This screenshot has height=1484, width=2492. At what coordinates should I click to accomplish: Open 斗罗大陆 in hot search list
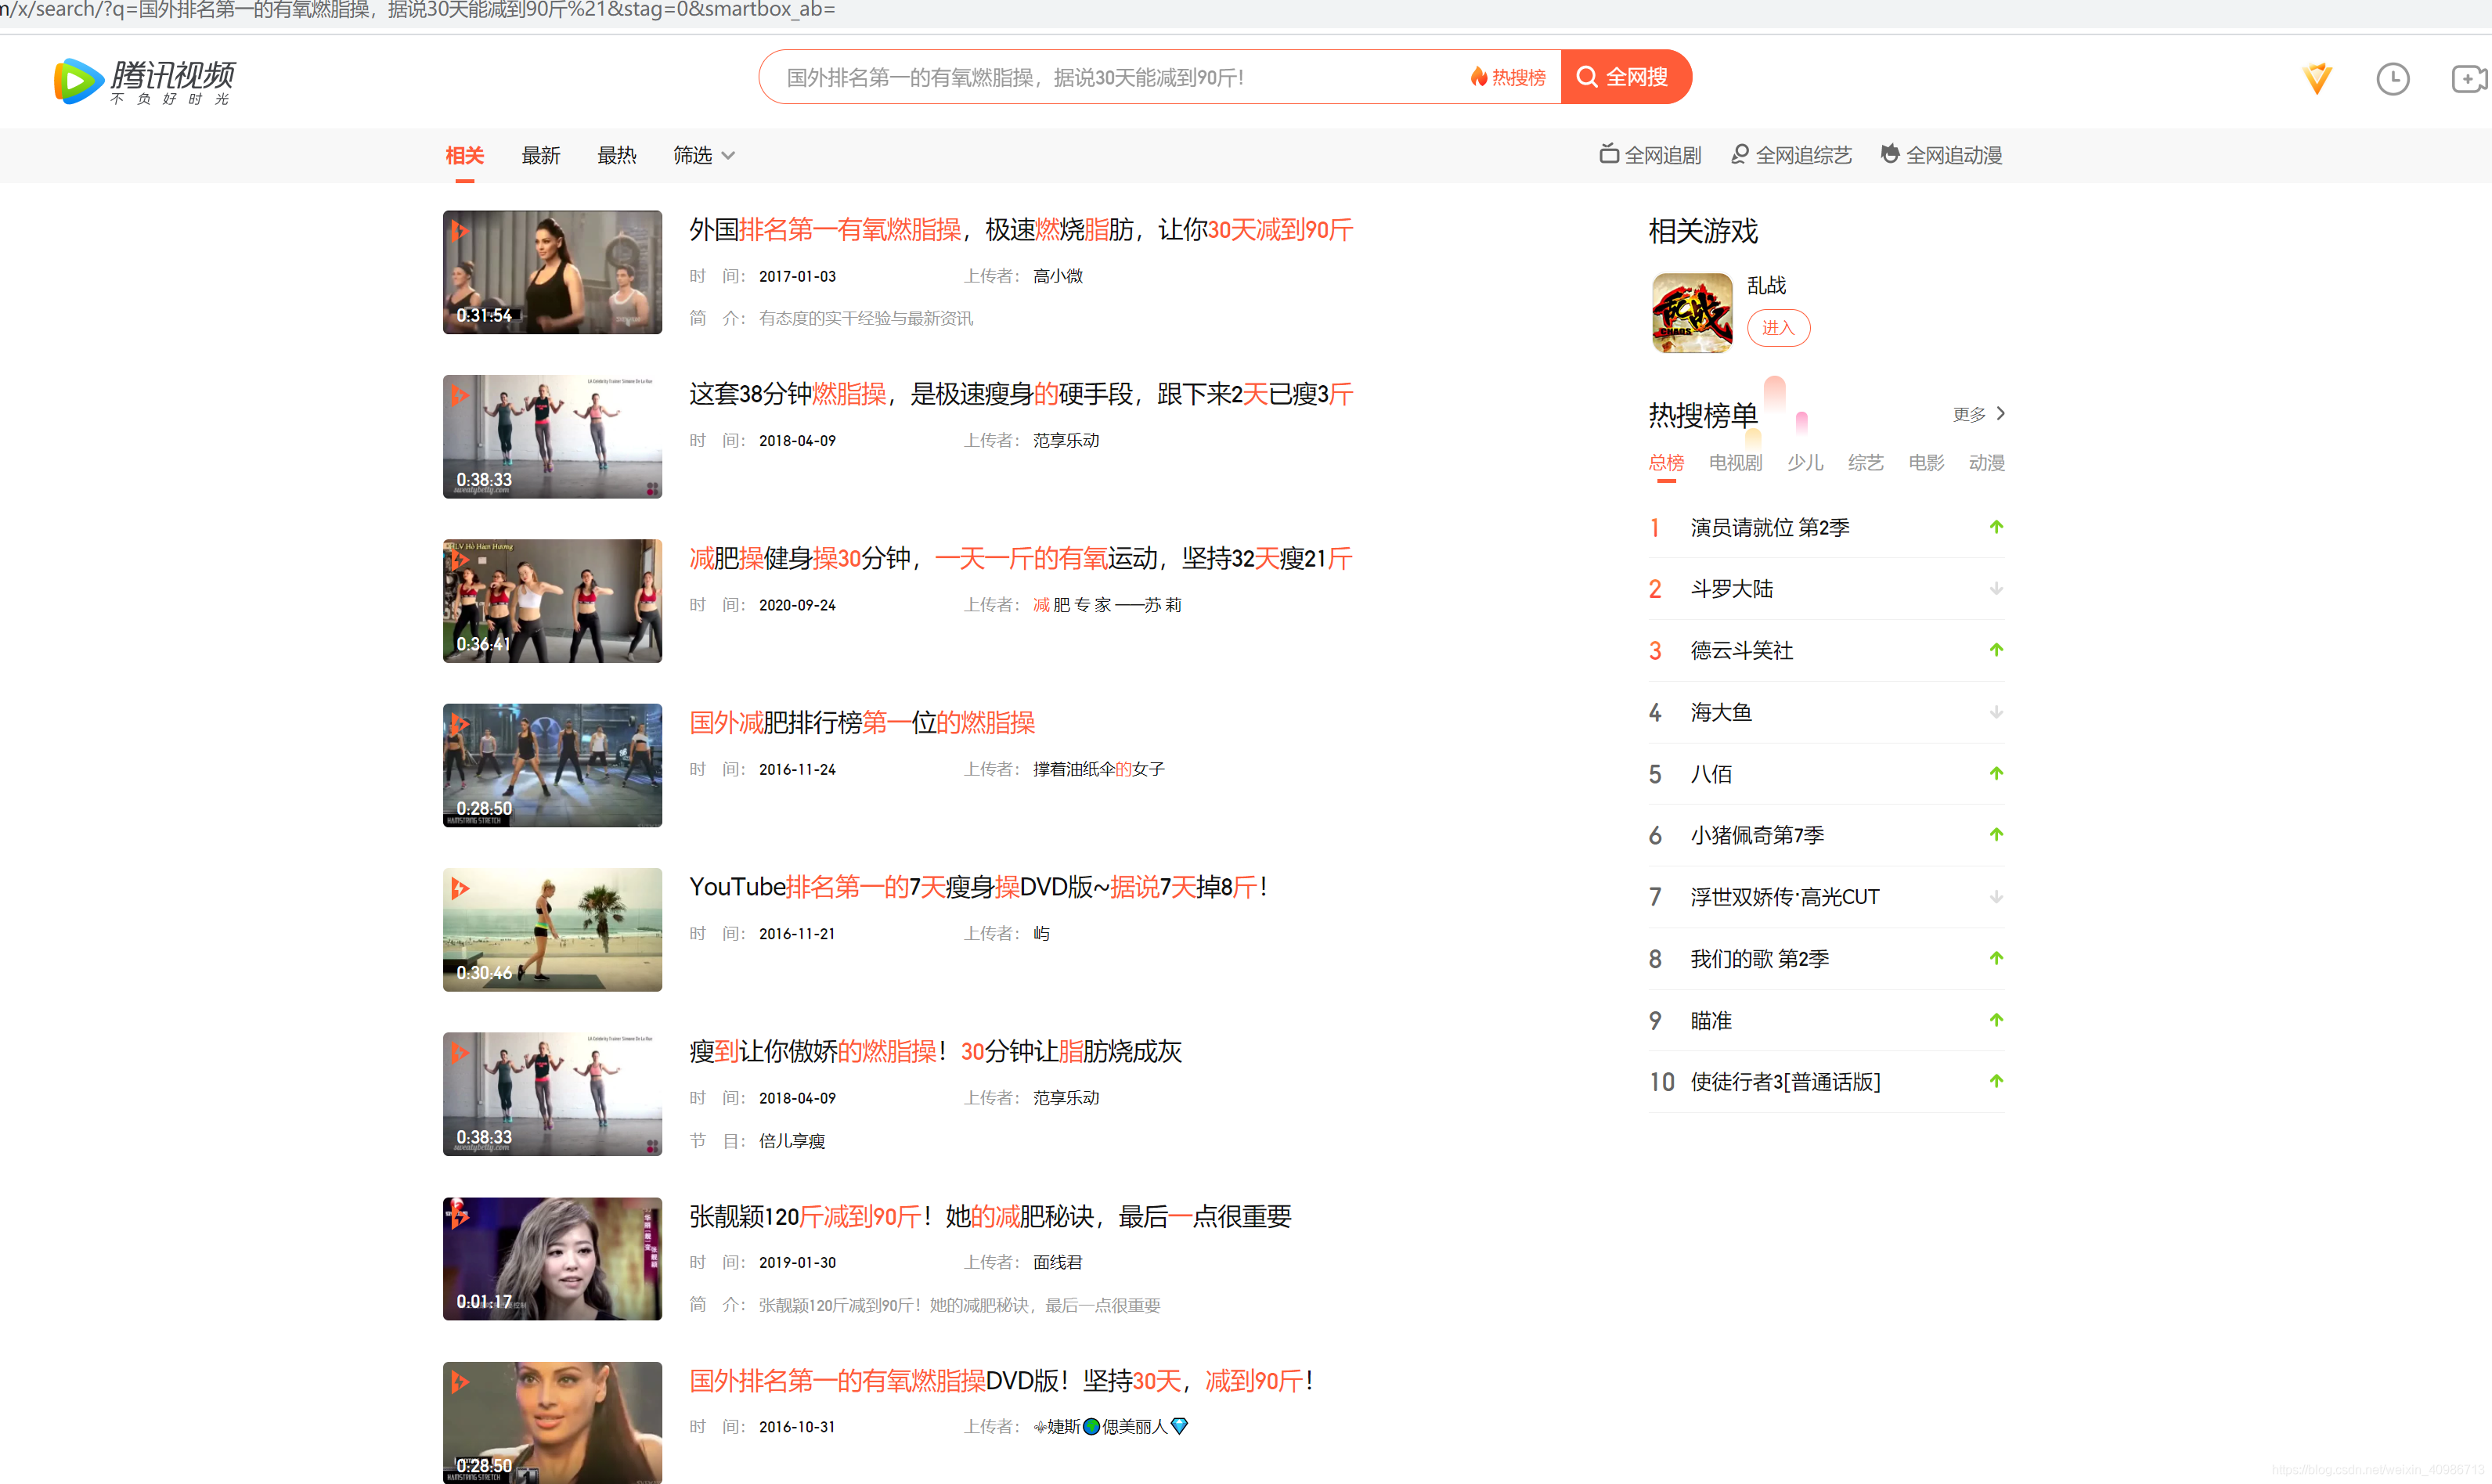[1731, 589]
